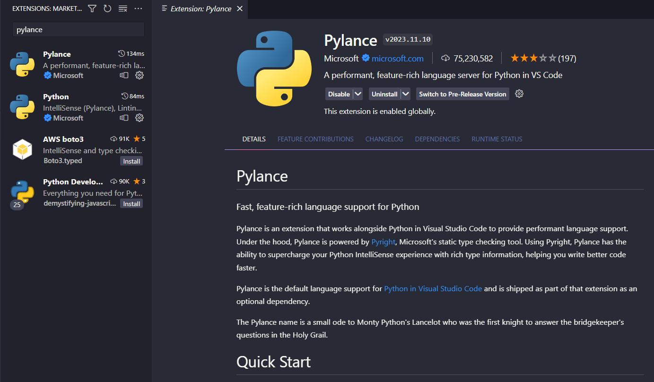Expand the Uninstall button dropdown arrow
This screenshot has width=654, height=382.
tap(405, 94)
